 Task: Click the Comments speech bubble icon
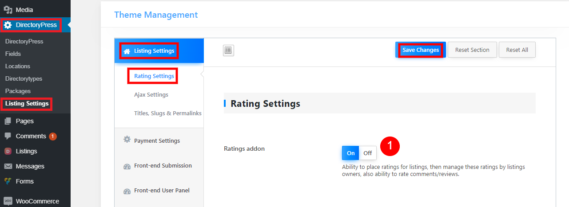click(x=8, y=136)
